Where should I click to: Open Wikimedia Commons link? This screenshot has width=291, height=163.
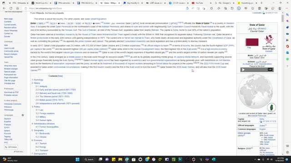[x=13, y=104]
